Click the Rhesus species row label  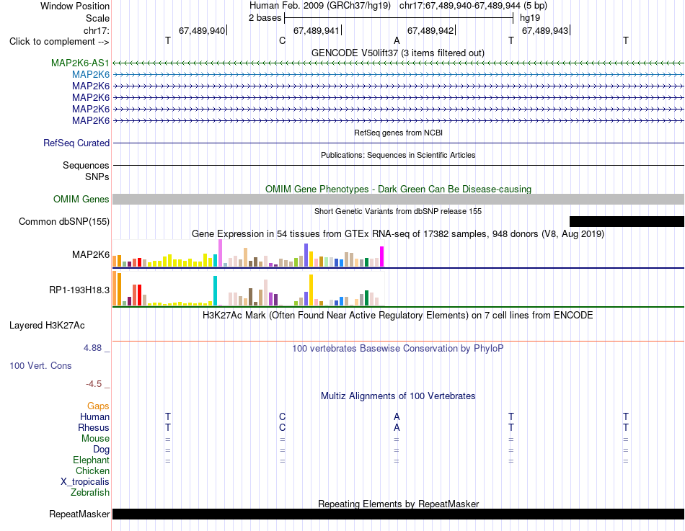pos(94,428)
